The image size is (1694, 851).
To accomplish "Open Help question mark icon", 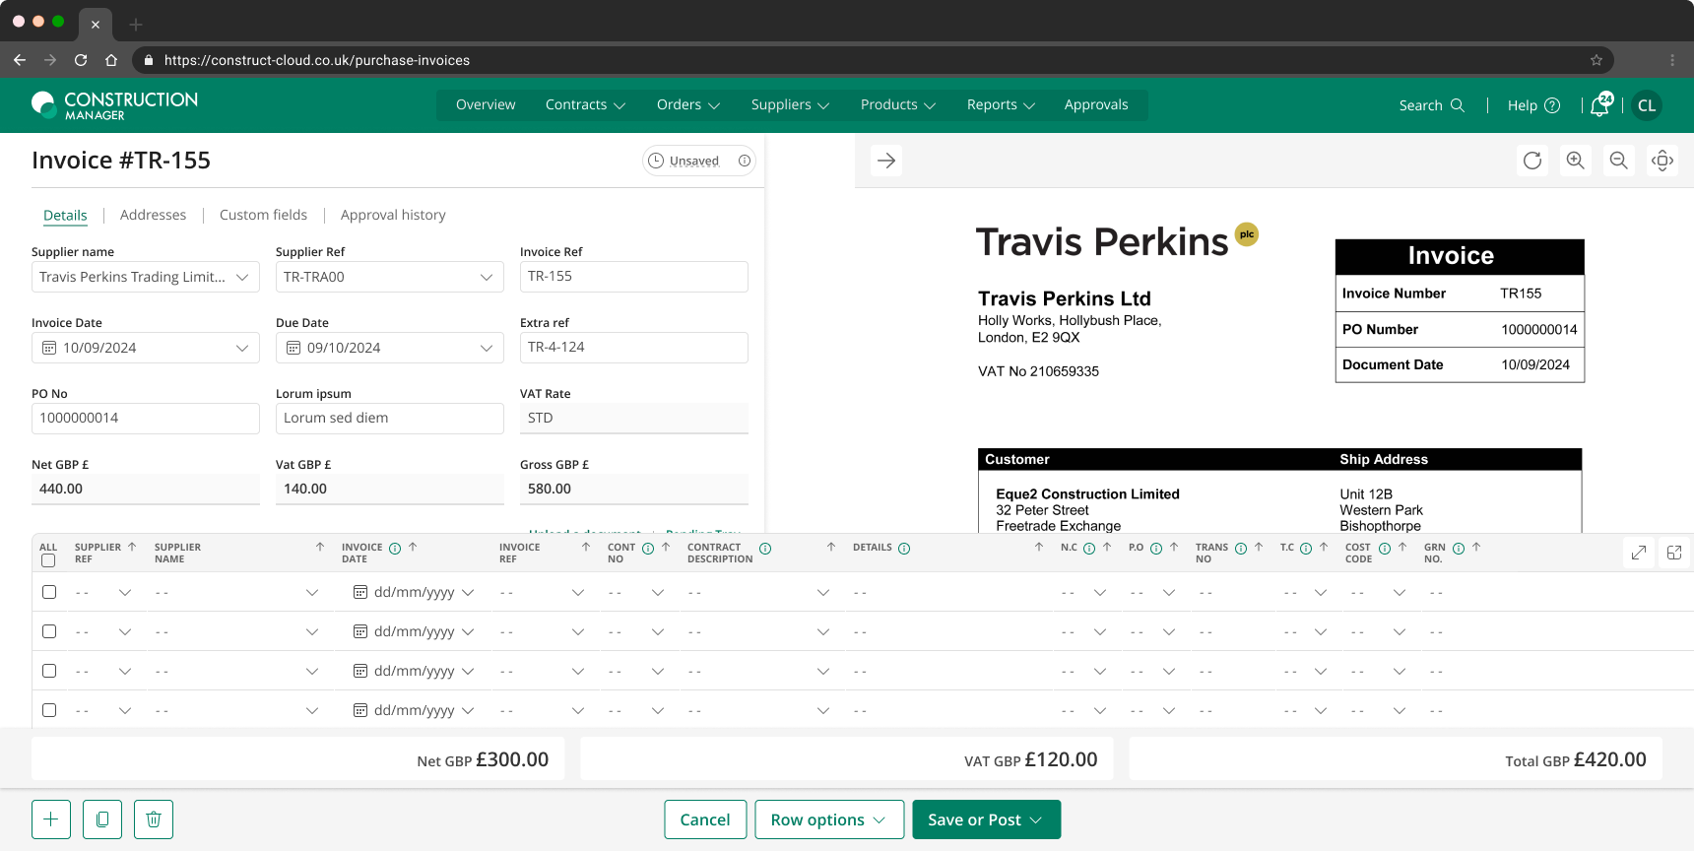I will pos(1552,105).
